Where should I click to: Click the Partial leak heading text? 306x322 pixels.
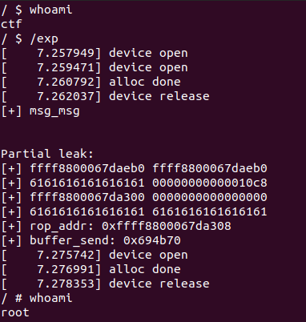point(47,154)
